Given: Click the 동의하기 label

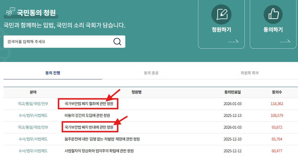Looking at the screenshot, I should (273, 30).
